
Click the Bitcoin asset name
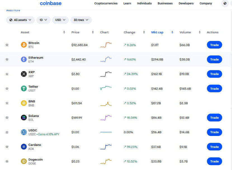pos(34,43)
